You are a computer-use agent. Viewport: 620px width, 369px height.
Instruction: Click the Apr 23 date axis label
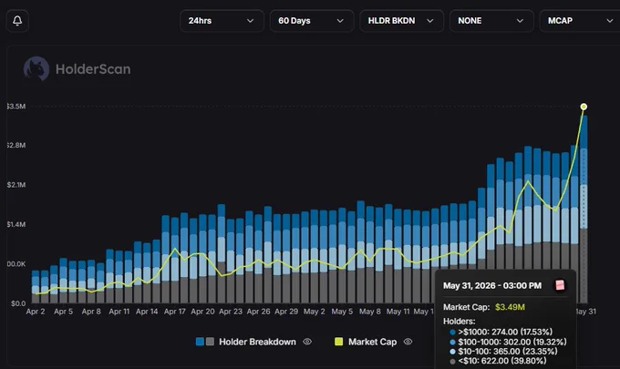coord(231,312)
